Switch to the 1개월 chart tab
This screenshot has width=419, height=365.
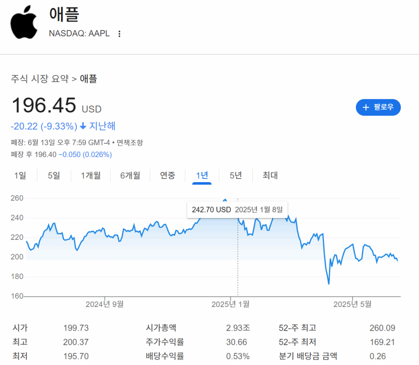click(x=91, y=176)
